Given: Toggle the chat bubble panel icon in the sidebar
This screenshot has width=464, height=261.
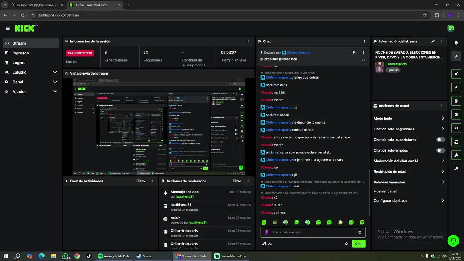Looking at the screenshot, I should point(456,115).
